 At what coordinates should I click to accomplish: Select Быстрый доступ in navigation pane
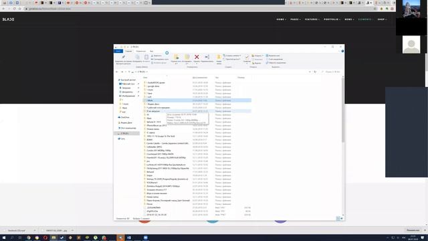(127, 80)
